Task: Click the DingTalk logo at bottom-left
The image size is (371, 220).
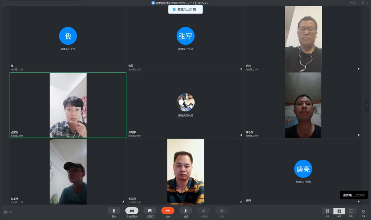Action: [x=7, y=212]
